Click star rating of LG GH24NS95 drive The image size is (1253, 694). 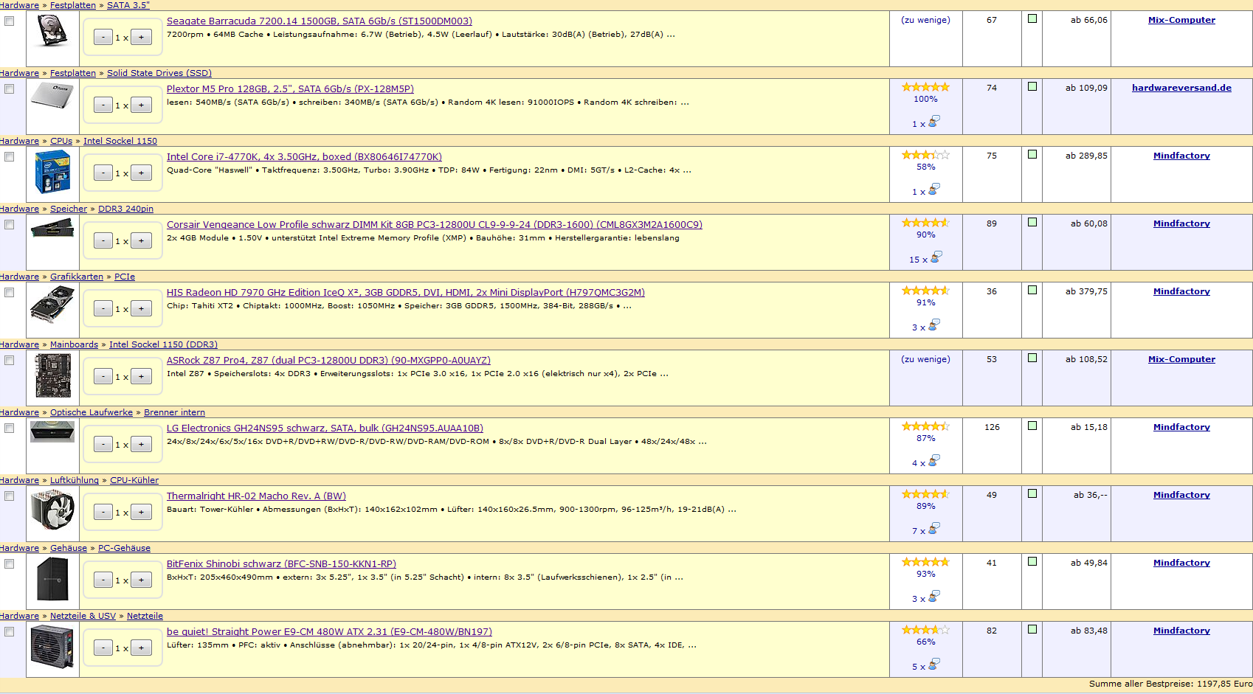coord(925,426)
